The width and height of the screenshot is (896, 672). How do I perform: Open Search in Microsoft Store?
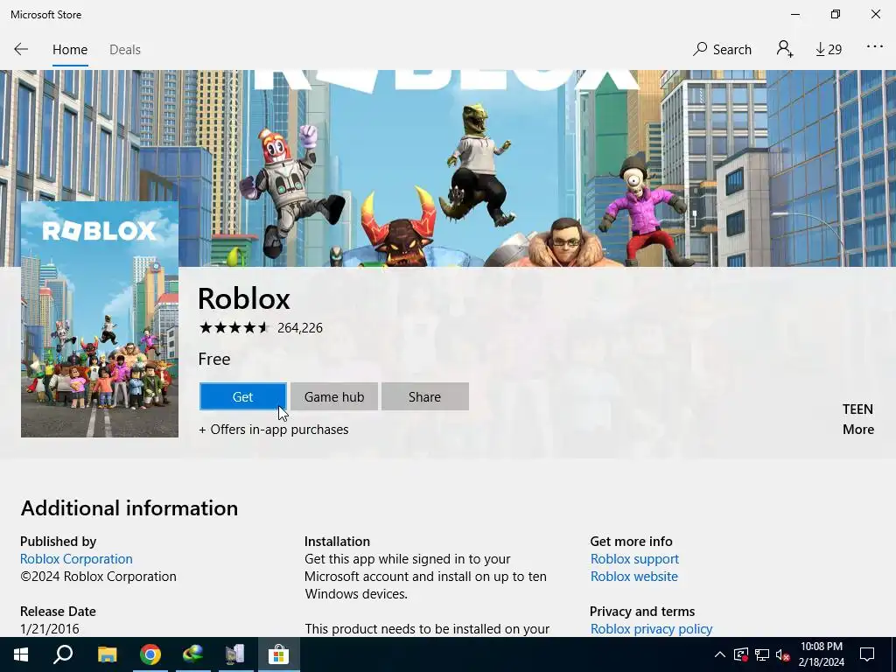click(722, 50)
